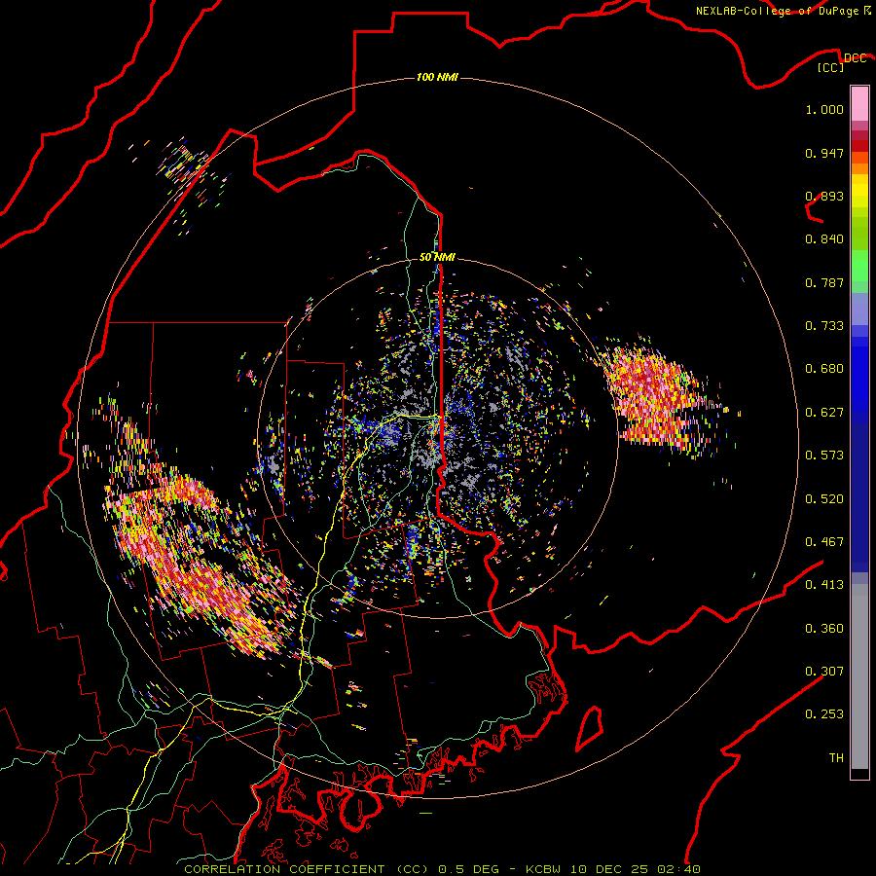Click the "100 NMI" range ring label
The image size is (876, 876).
(x=437, y=77)
